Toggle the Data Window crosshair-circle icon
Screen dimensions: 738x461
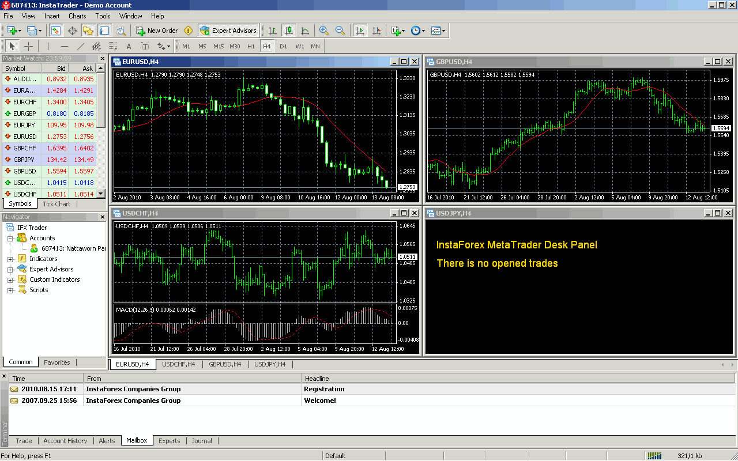[x=71, y=31]
